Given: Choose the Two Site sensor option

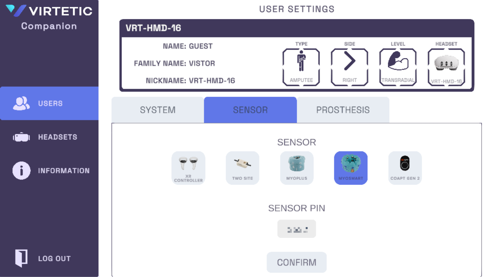Looking at the screenshot, I should point(242,168).
